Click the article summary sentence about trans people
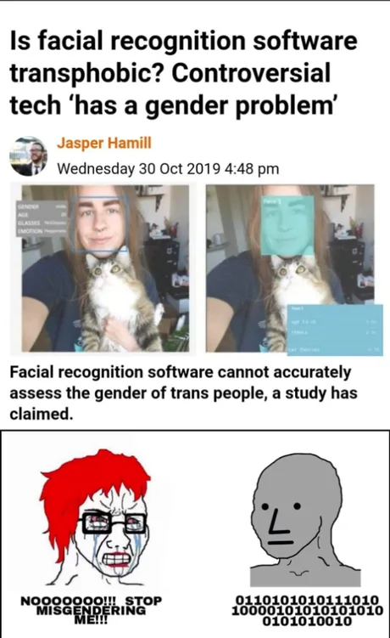This screenshot has width=390, height=638. [183, 393]
